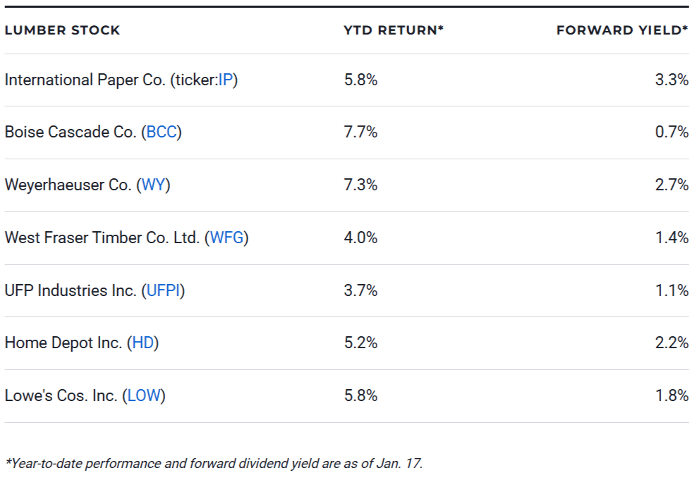Select Weyerhaeuser's 2.7% forward yield value
Screen dimensions: 697x480
[672, 185]
